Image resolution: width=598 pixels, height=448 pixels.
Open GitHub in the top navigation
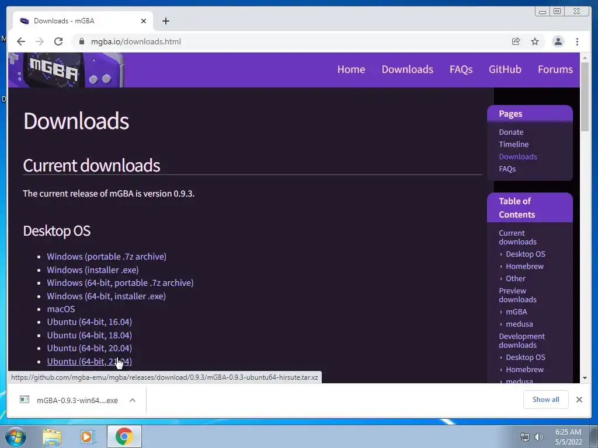[x=505, y=69]
